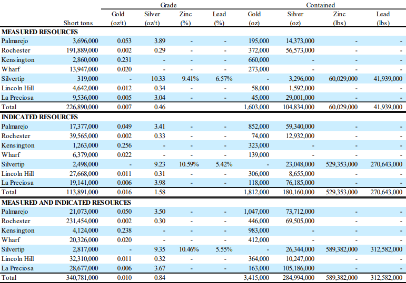Click indicated Wharf short tons 6,379,000
406x283 pixels.
tap(85, 155)
